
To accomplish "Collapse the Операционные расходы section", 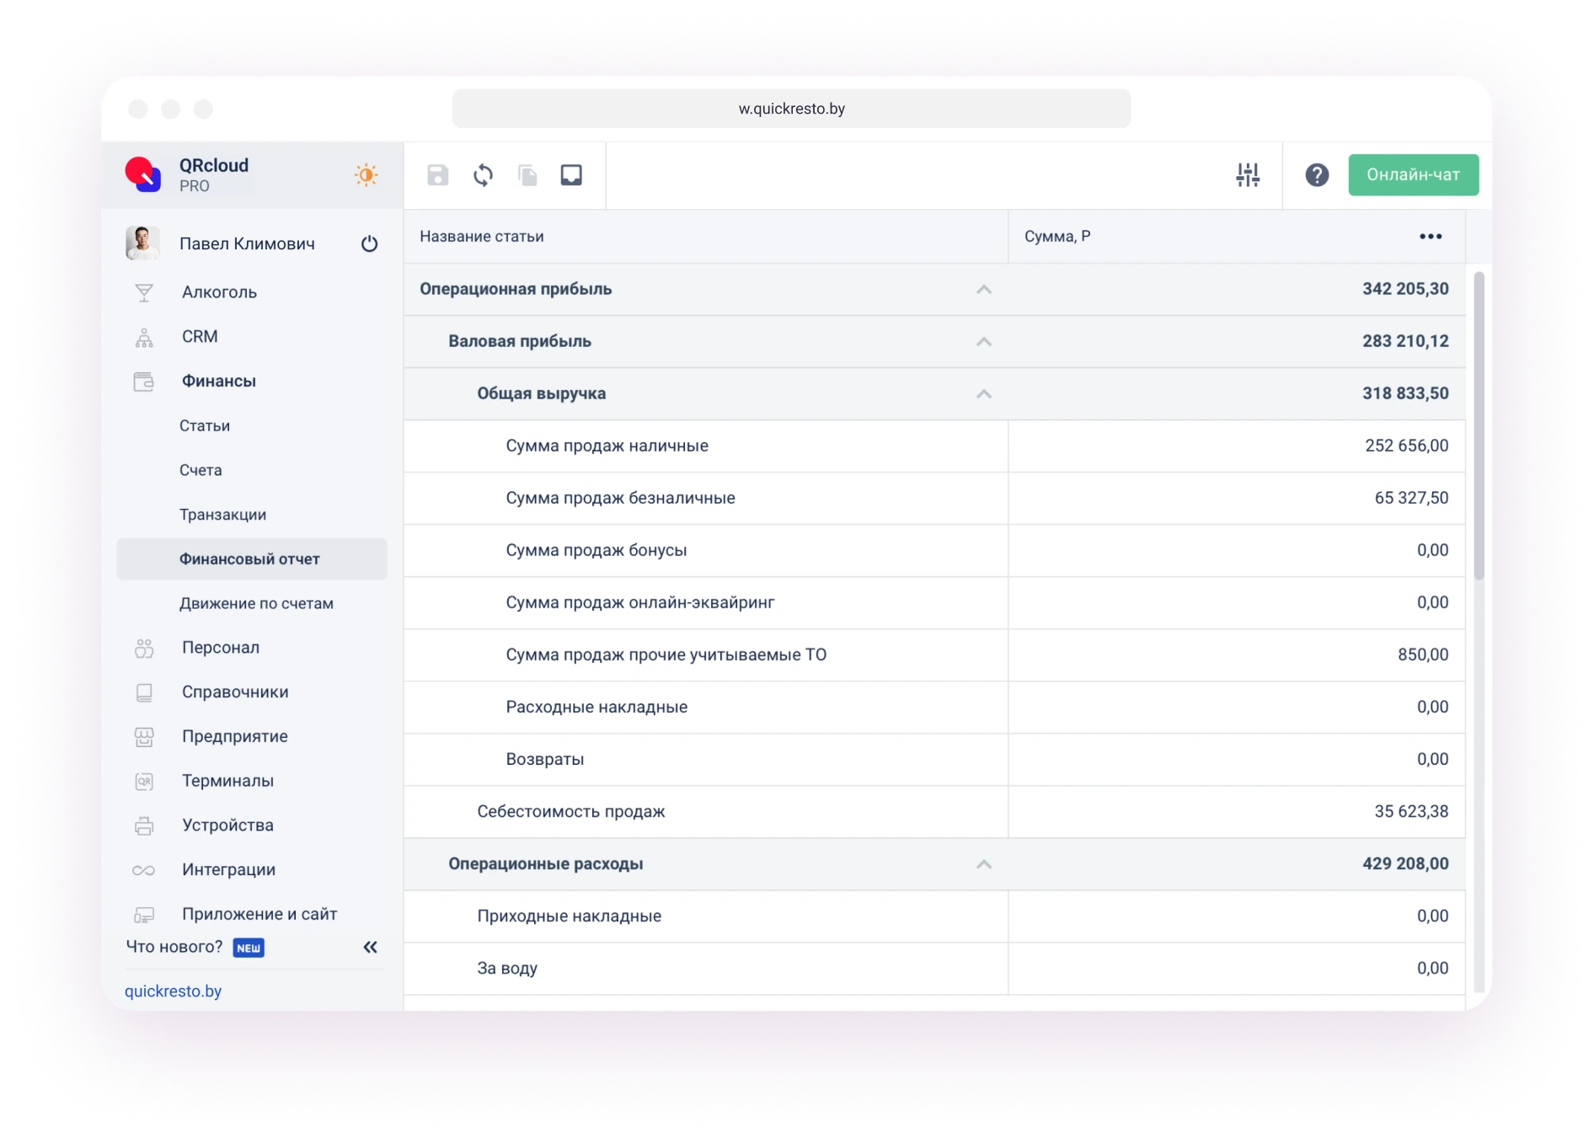I will click(983, 864).
